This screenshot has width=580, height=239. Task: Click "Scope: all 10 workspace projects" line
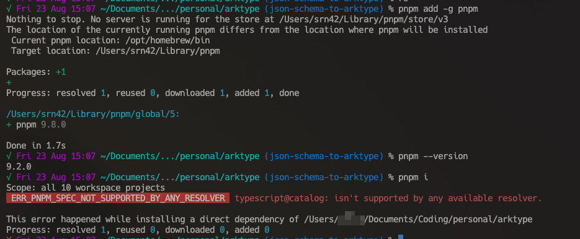[86, 188]
